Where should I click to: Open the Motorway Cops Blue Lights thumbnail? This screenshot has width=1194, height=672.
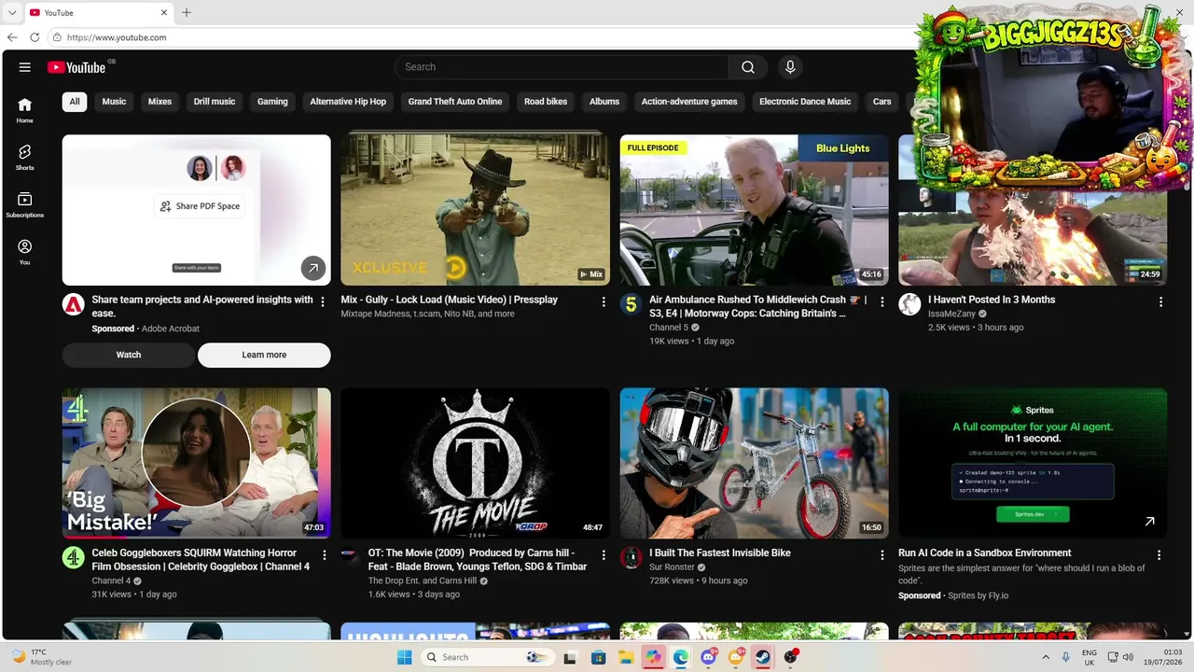(755, 210)
